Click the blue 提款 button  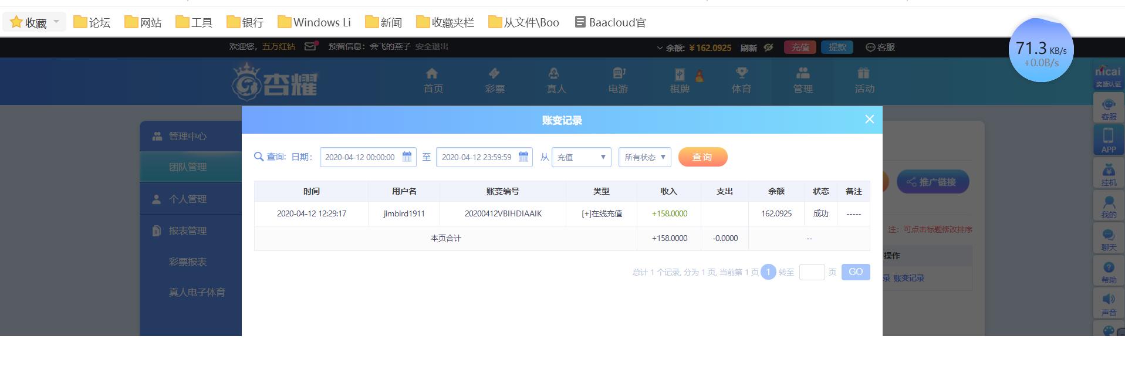click(837, 48)
